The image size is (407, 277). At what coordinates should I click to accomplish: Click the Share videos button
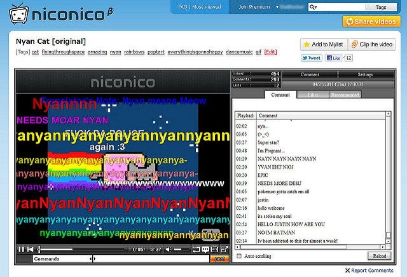click(x=371, y=22)
